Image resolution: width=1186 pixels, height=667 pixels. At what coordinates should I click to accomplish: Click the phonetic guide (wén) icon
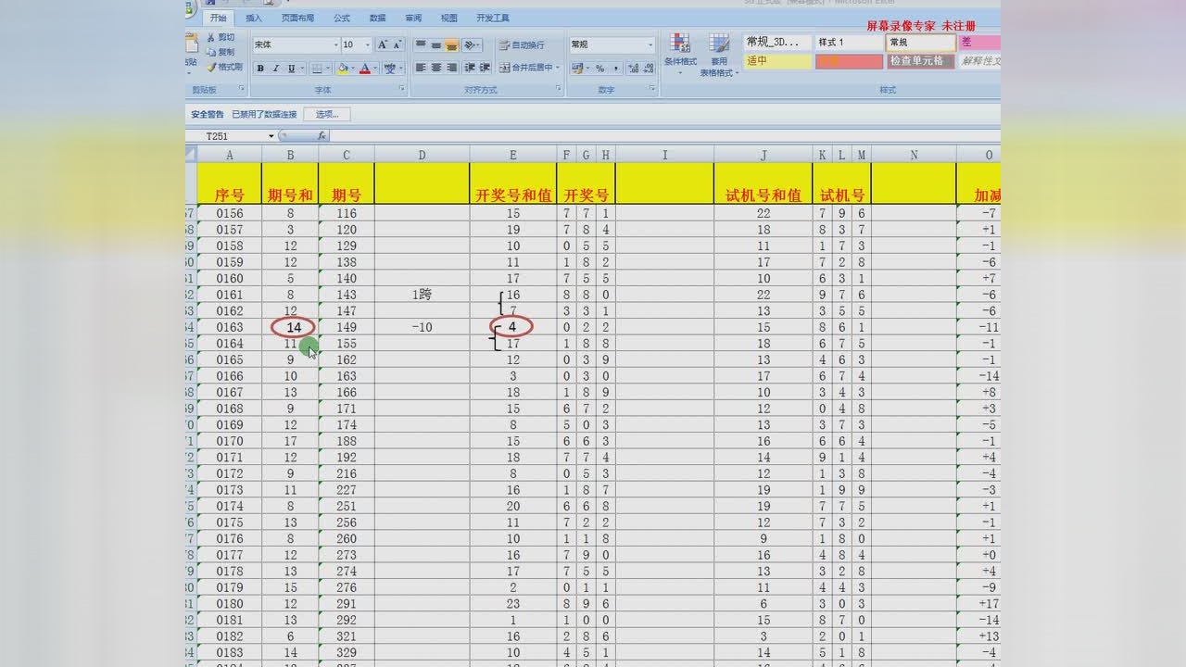click(390, 68)
